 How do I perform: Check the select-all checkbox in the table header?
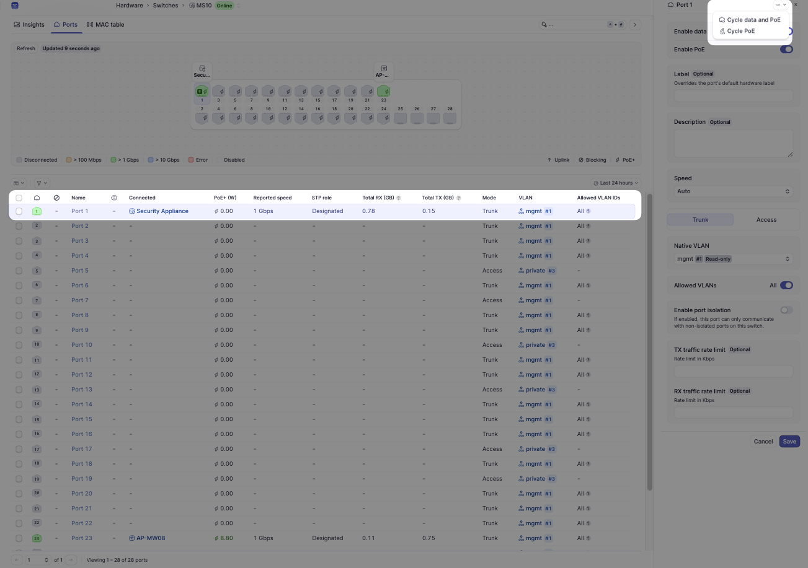19,197
